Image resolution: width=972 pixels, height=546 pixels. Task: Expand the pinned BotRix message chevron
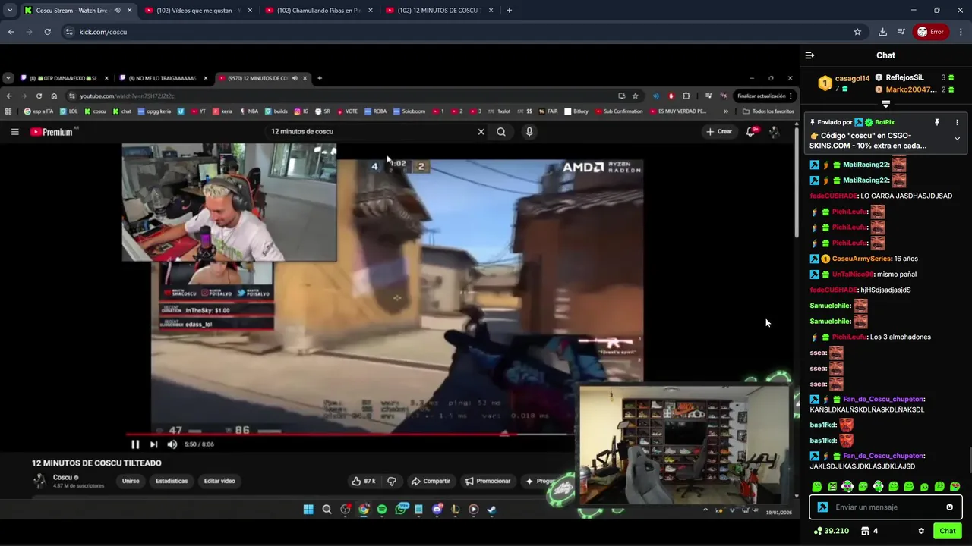957,139
